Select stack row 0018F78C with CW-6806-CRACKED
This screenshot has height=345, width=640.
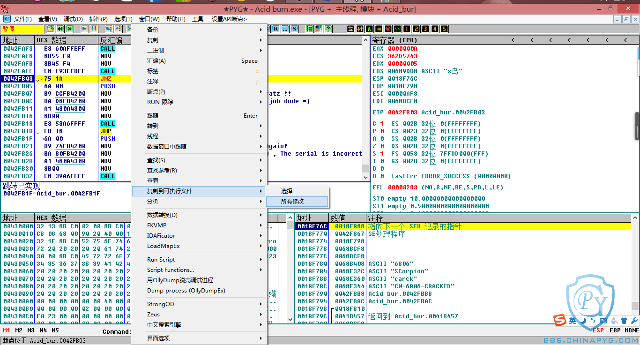(x=463, y=286)
